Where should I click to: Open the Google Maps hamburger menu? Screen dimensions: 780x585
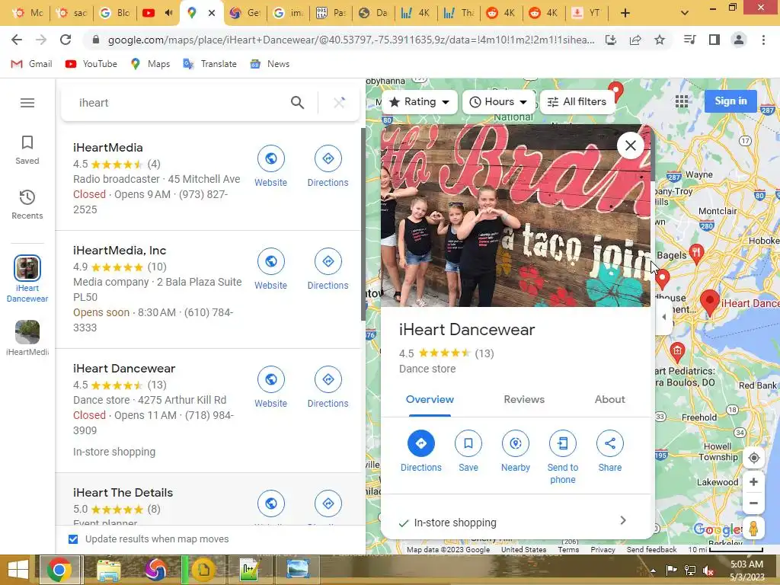(x=27, y=103)
